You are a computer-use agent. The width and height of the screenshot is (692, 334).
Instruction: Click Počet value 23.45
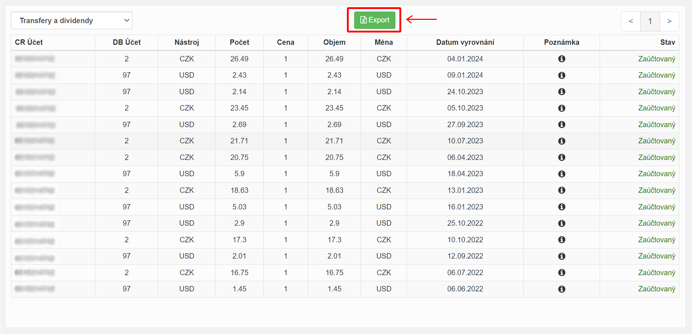coord(239,108)
